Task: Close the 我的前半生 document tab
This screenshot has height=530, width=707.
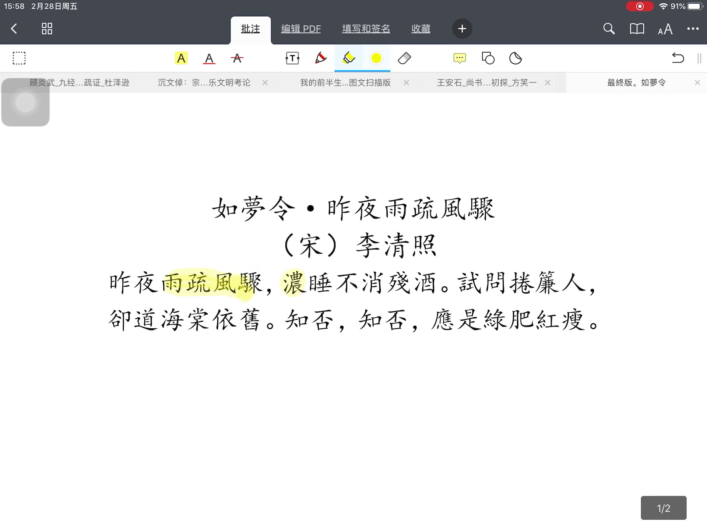Action: [x=406, y=82]
